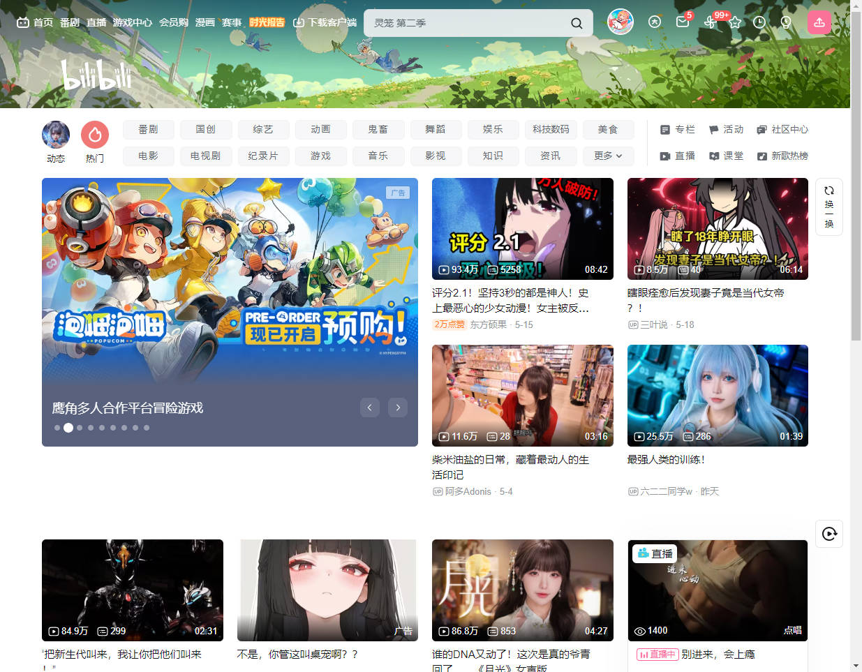Open the 时光报告 badge link

coord(267,22)
